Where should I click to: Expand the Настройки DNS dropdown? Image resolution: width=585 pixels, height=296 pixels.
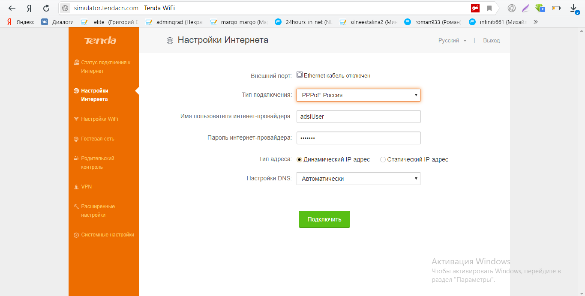click(x=358, y=179)
